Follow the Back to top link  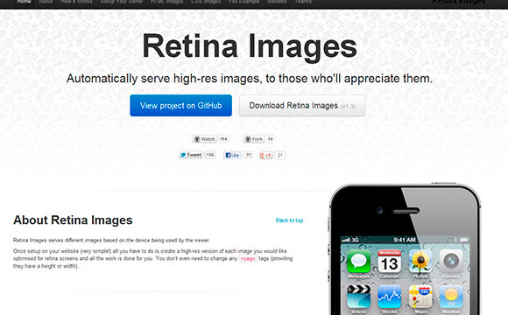pos(289,220)
